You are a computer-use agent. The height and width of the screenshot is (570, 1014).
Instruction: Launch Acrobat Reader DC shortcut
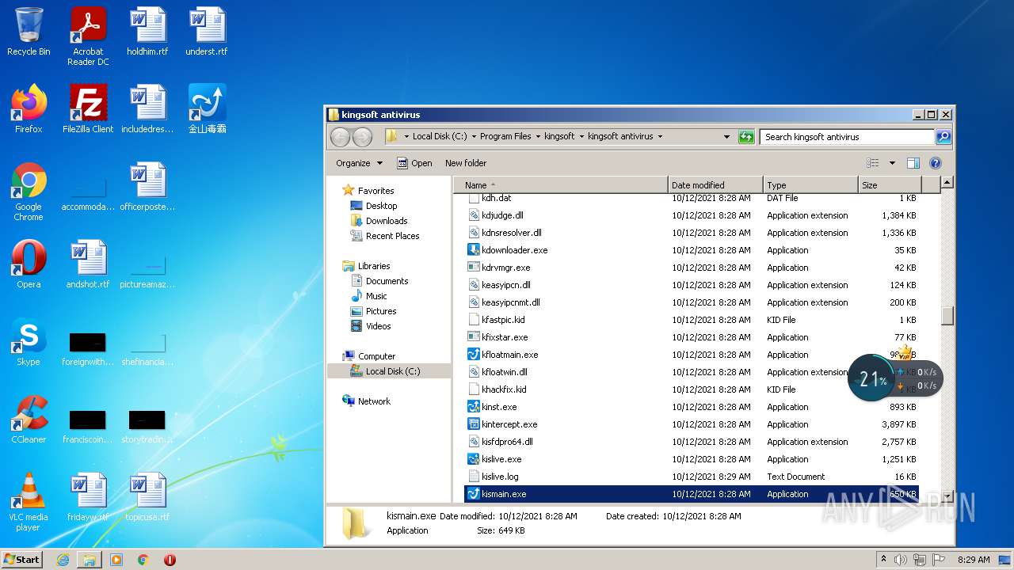[x=88, y=36]
